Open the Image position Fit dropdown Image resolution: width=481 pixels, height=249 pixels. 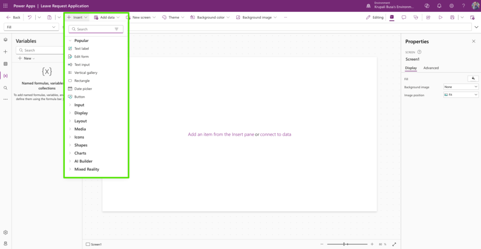[x=461, y=95]
